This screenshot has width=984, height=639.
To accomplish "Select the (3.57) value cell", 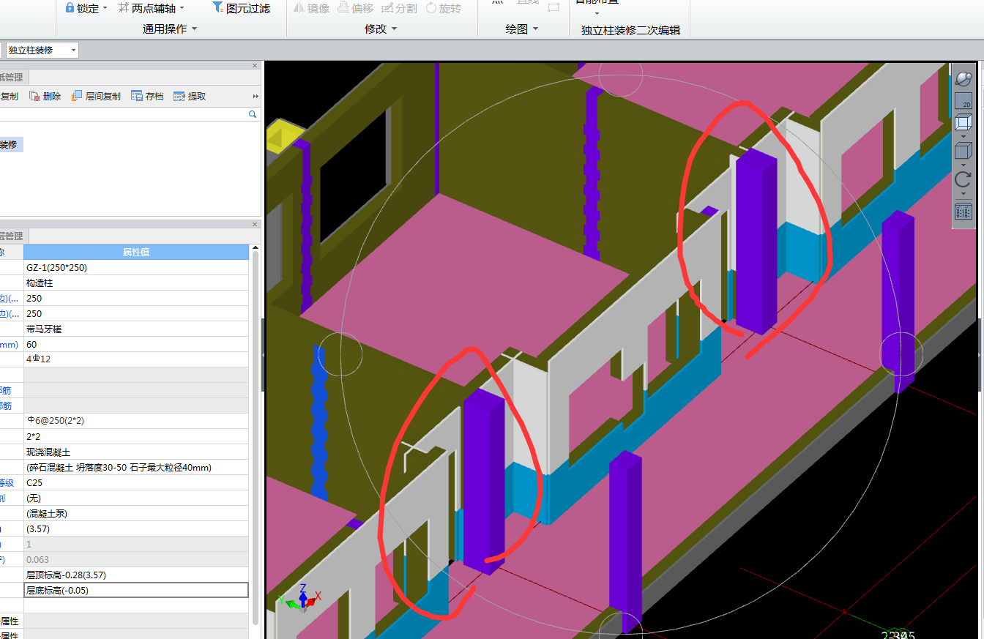I will [136, 528].
